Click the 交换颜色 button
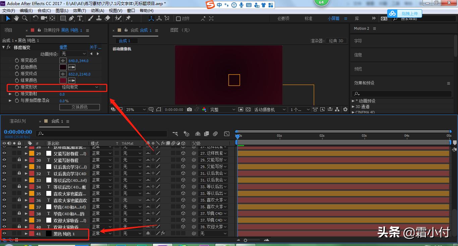This screenshot has height=246, width=458. pos(79,107)
